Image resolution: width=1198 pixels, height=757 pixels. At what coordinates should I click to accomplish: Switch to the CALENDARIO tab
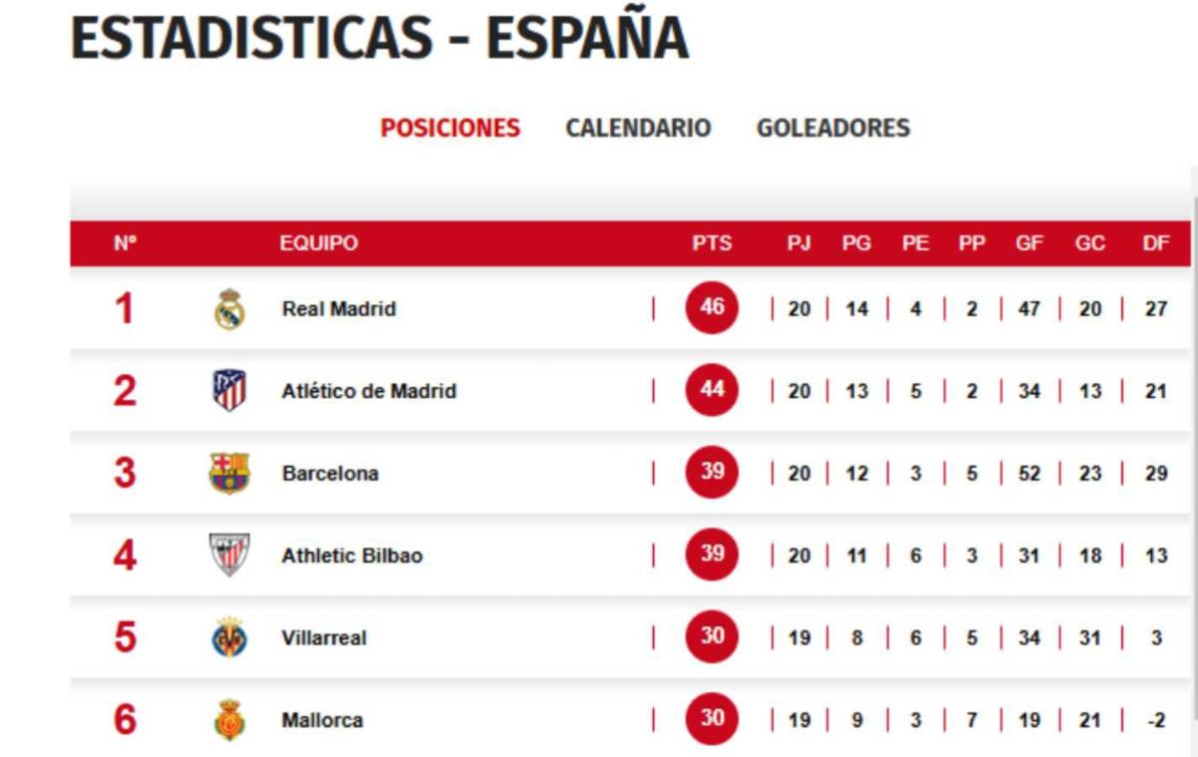click(639, 128)
